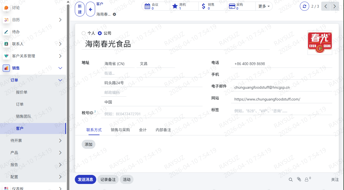
Task: Open the 仪表板 dashboard icon
Action: 6,188
